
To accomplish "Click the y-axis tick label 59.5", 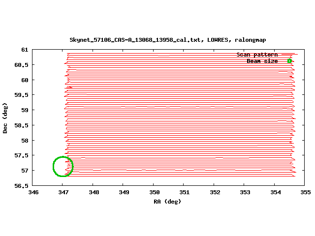I will click(x=21, y=95).
